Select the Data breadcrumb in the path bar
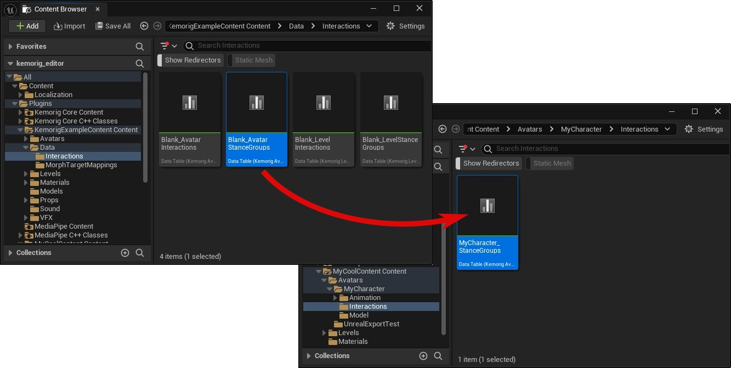The width and height of the screenshot is (731, 368). tap(296, 26)
